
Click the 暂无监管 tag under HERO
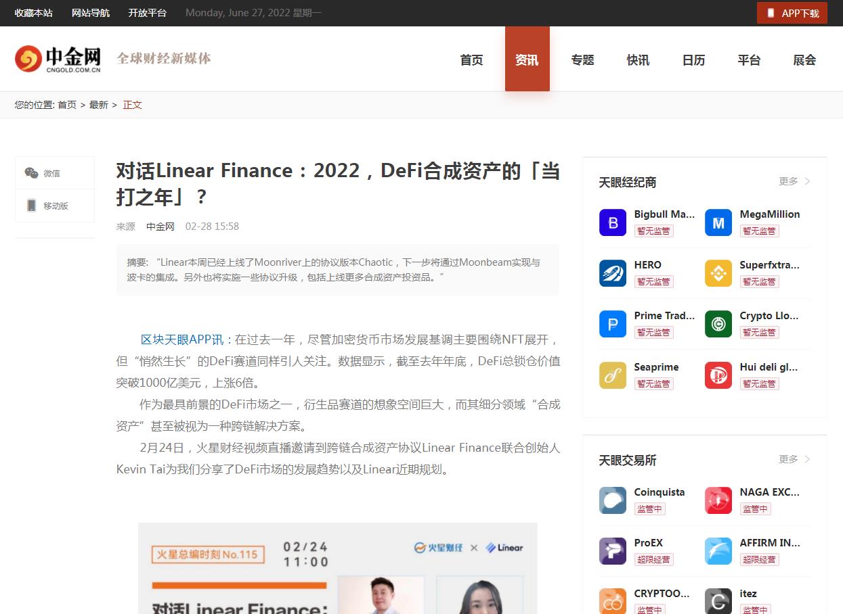click(654, 282)
